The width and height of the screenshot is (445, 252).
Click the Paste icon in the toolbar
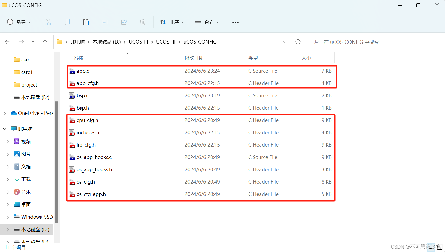tap(86, 22)
